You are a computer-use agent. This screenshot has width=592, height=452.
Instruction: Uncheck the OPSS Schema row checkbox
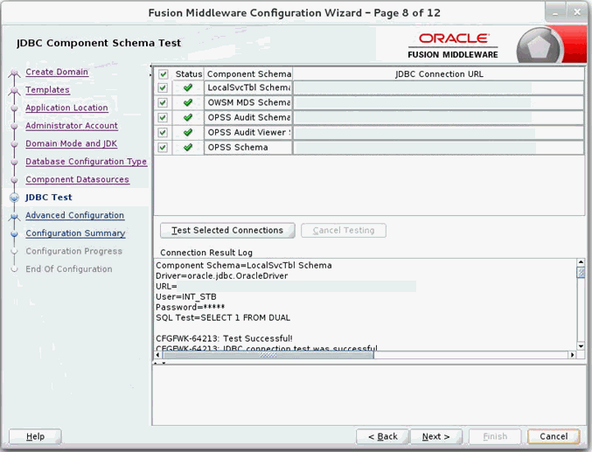pyautogui.click(x=163, y=147)
